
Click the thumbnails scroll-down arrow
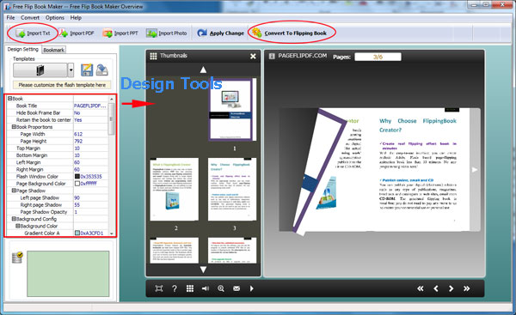tap(203, 270)
